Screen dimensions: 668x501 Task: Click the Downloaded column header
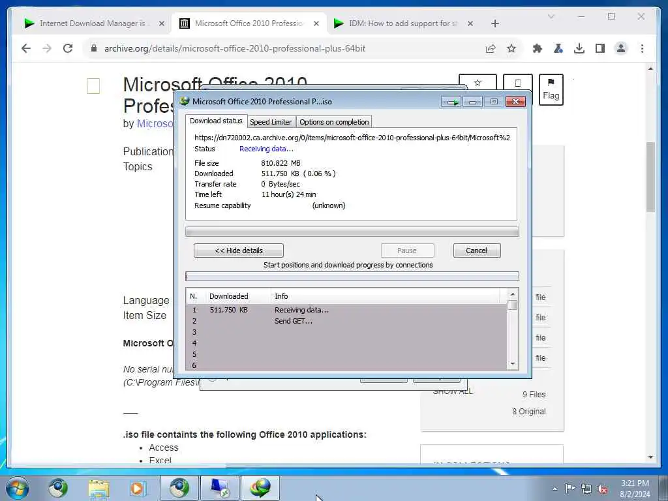pyautogui.click(x=239, y=296)
